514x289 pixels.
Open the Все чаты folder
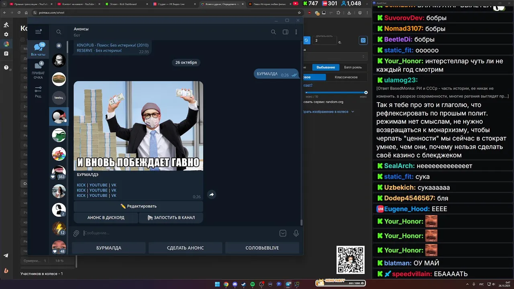38,49
